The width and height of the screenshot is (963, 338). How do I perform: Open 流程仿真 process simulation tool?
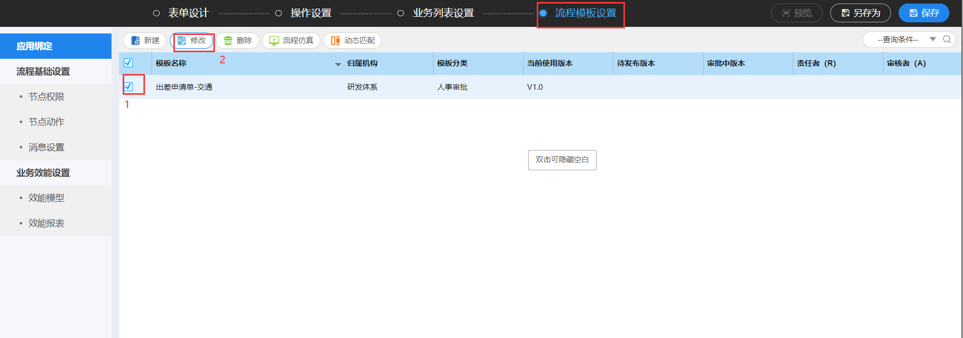point(291,41)
